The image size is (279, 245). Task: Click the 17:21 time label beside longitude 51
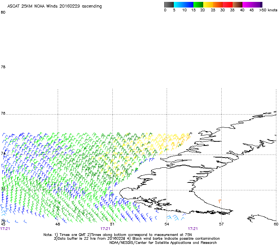click(x=105, y=229)
